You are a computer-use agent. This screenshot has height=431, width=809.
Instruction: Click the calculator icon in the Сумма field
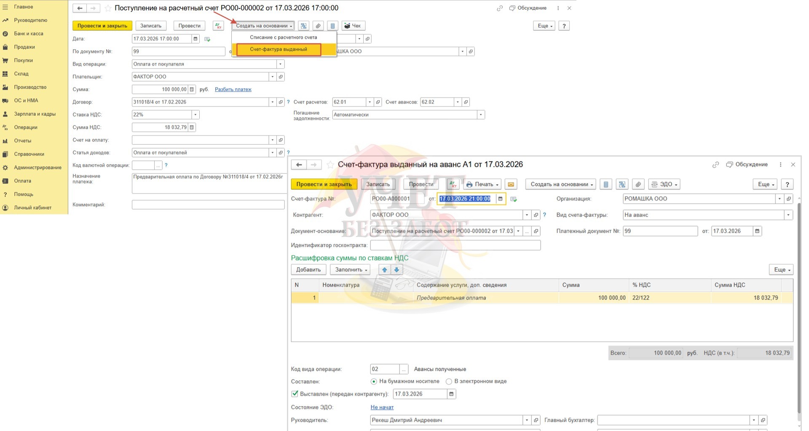coord(192,89)
